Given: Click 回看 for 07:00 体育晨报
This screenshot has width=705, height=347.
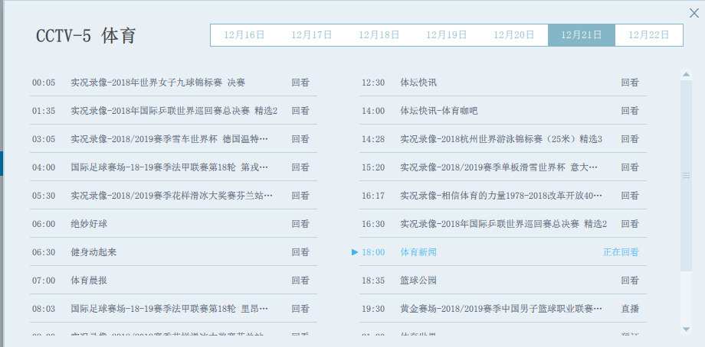Looking at the screenshot, I should click(x=300, y=281).
